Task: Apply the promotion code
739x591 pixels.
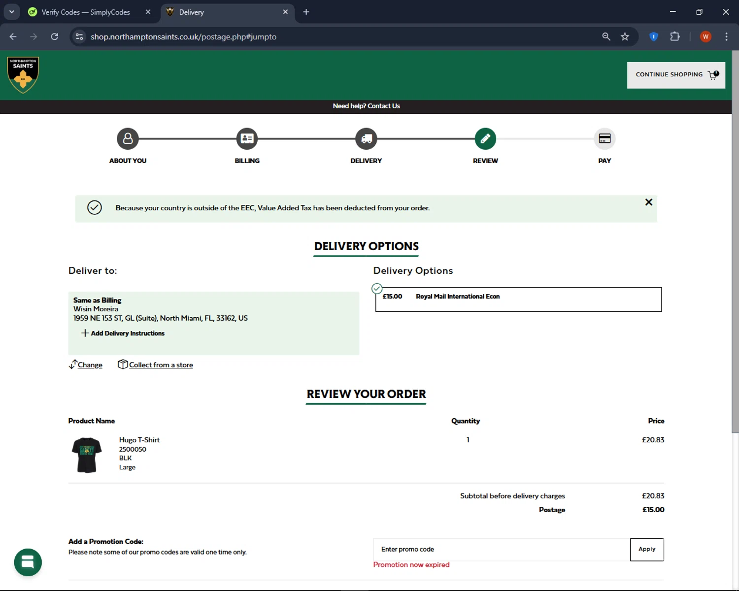Action: (647, 549)
